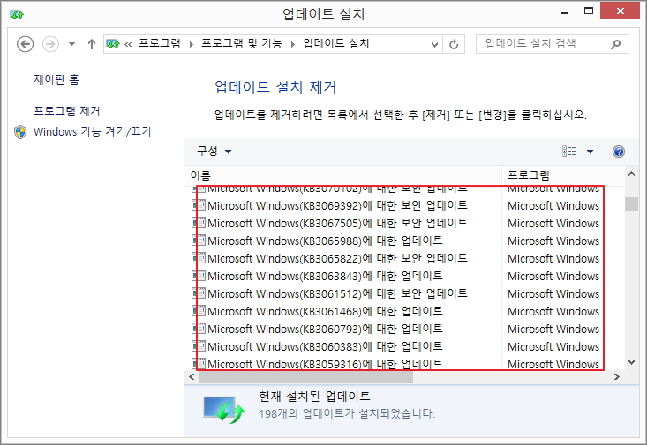Open the view options dropdown arrow

tap(590, 152)
